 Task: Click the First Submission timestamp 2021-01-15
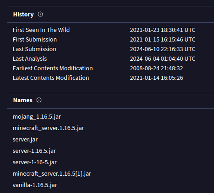163,39
